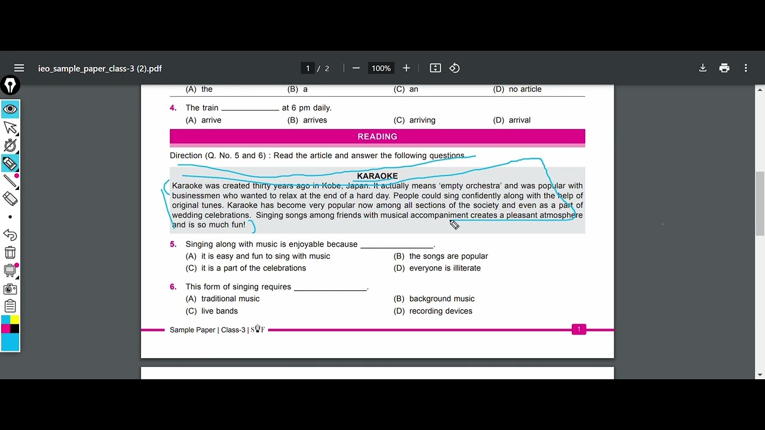
Task: Click the file name ieo_sample_paper_class-3 (2).pdf
Action: tap(100, 69)
